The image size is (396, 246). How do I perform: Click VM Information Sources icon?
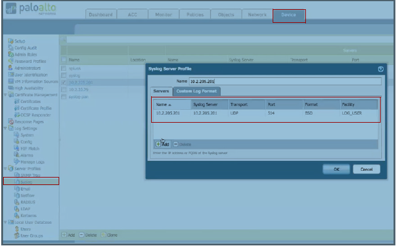point(10,81)
